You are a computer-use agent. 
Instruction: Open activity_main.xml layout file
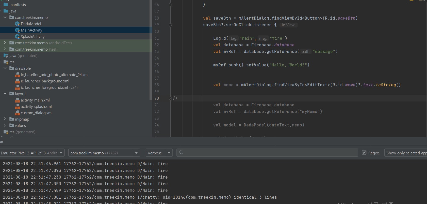35,100
